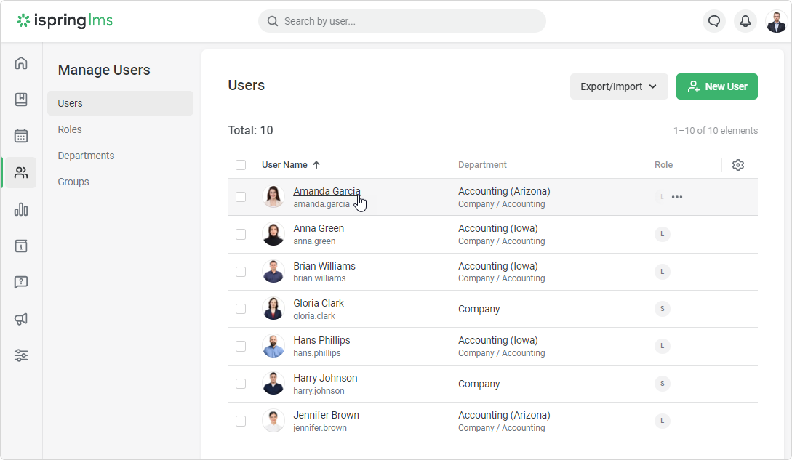This screenshot has width=792, height=460.
Task: Check the select all users checkbox
Action: point(241,165)
